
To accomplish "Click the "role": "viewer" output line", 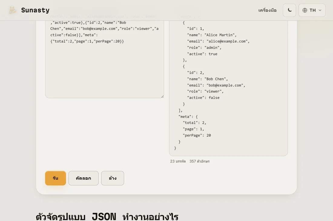I will 205,91.
